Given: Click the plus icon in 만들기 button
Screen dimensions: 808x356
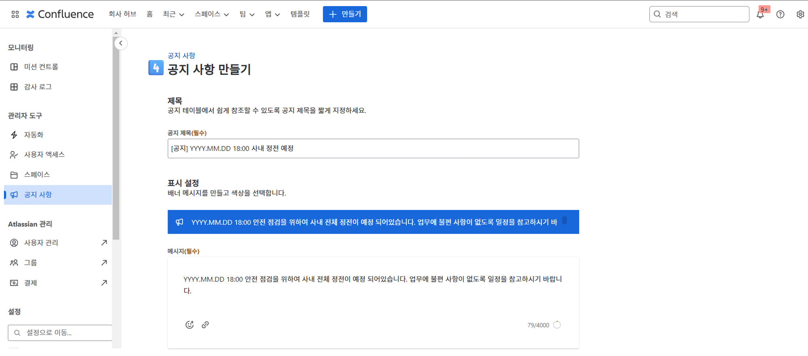Looking at the screenshot, I should pos(333,14).
